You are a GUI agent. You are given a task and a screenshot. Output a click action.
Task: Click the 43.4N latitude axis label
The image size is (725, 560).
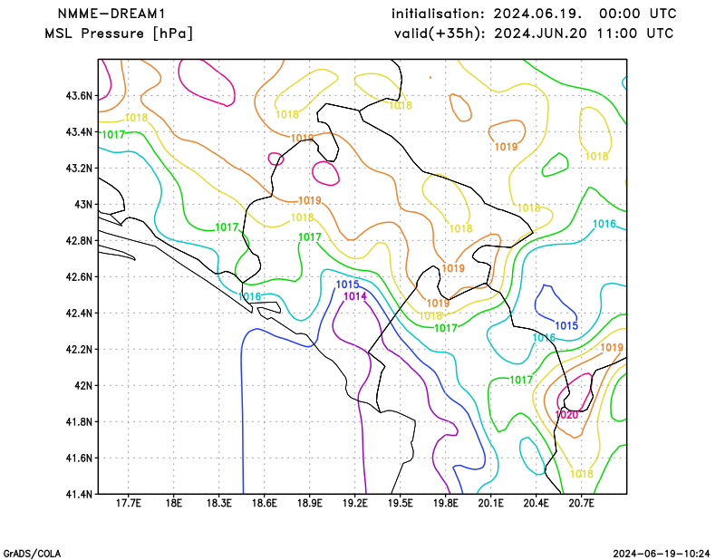[79, 132]
